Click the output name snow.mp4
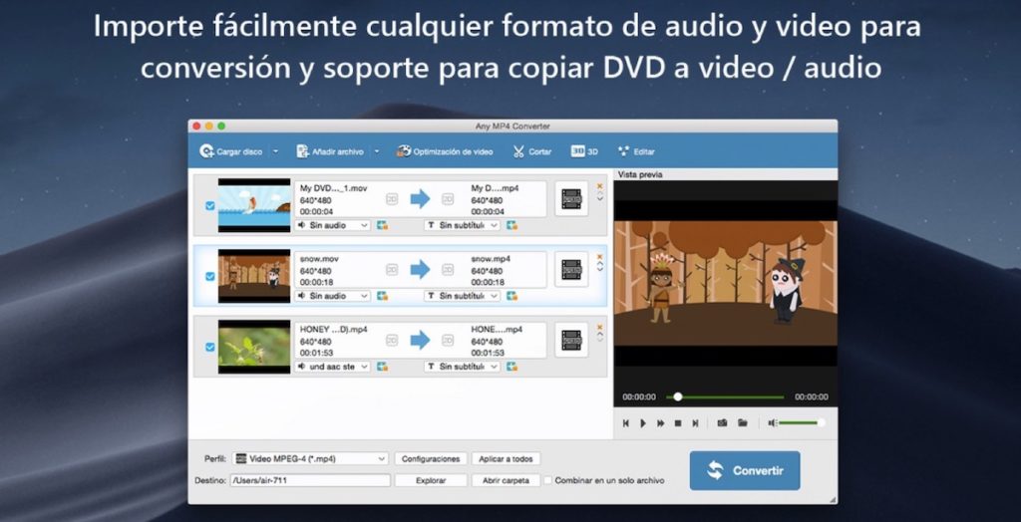The height and width of the screenshot is (522, 1021). coord(491,259)
